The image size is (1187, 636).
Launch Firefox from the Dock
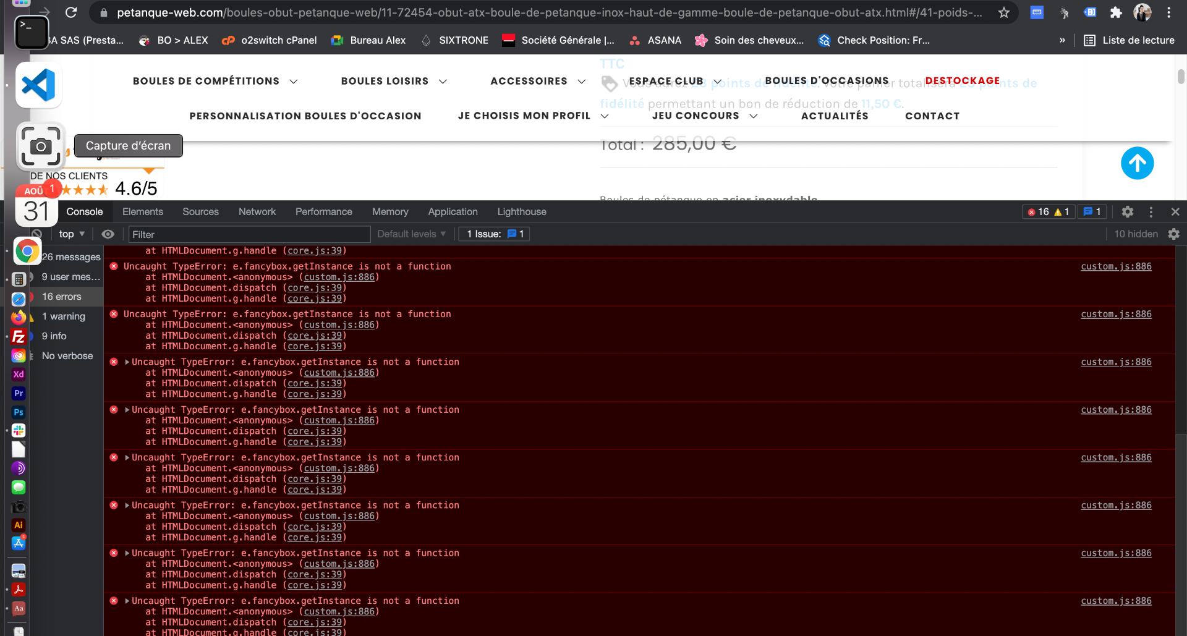(19, 317)
